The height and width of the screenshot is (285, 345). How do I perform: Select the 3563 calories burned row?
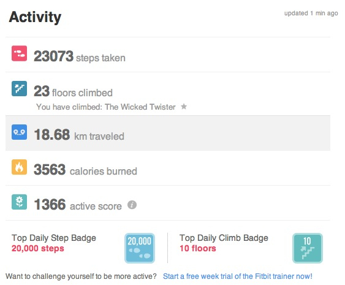click(168, 168)
